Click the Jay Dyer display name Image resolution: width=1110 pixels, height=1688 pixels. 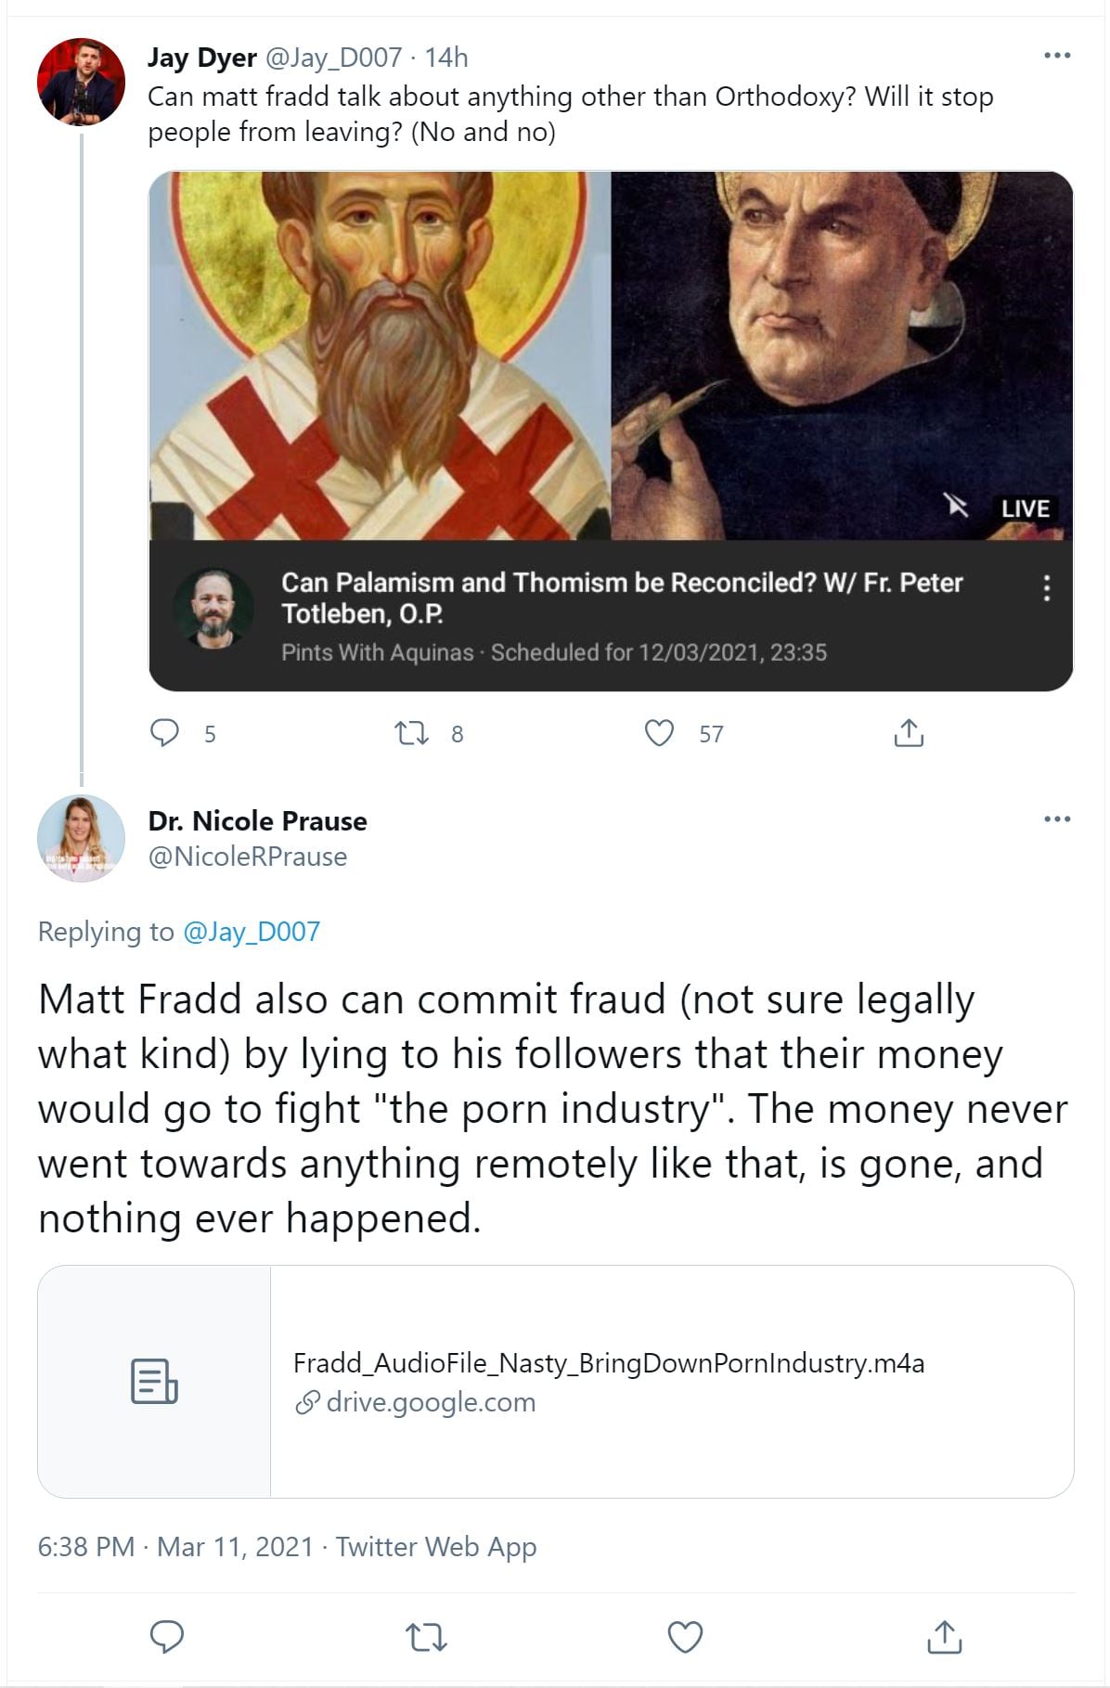click(x=201, y=58)
